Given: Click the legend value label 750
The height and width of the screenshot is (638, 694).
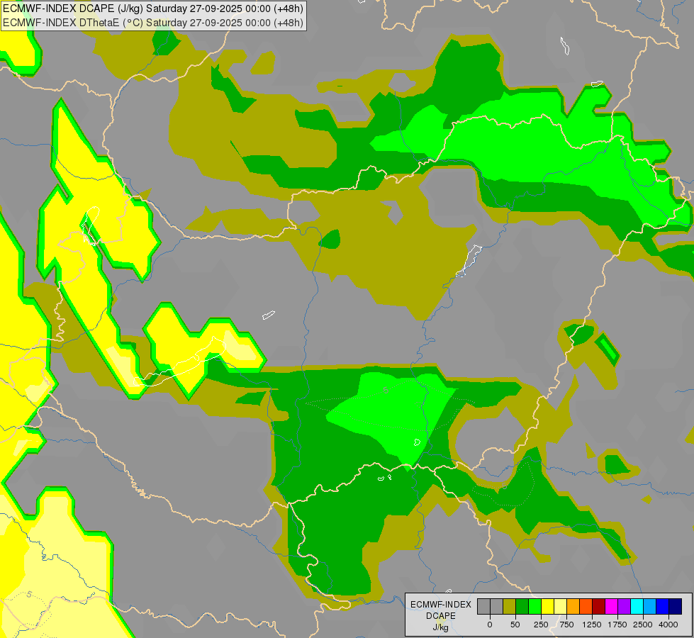Looking at the screenshot, I should point(566,625).
